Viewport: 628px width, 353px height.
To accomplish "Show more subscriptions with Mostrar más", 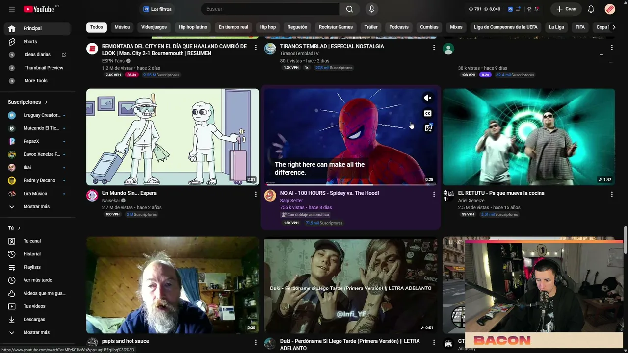I will point(37,207).
